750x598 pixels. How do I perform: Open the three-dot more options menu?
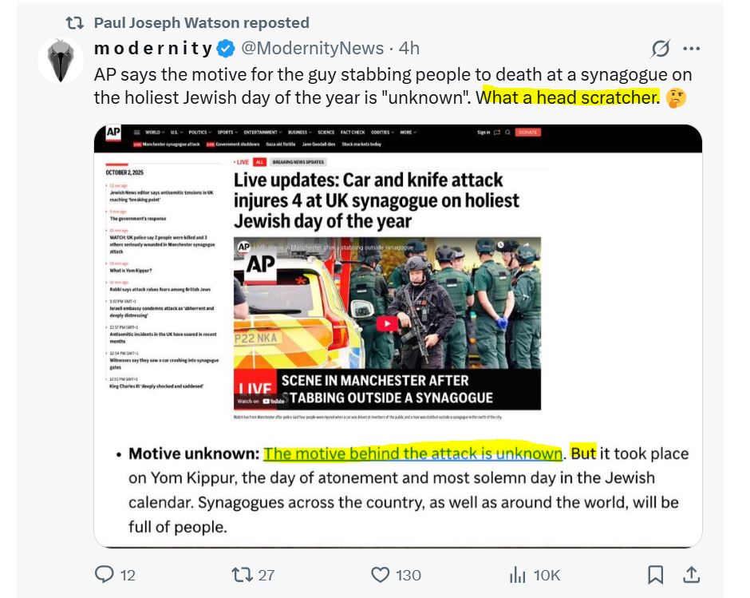tap(692, 49)
